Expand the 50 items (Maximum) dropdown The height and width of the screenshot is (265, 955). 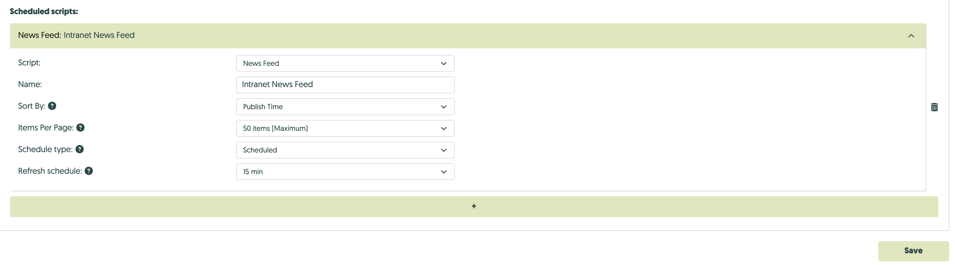click(345, 128)
